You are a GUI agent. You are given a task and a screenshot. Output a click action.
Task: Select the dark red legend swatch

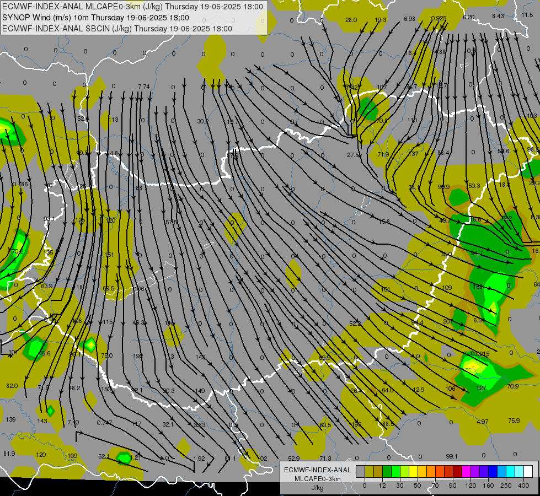(x=457, y=472)
